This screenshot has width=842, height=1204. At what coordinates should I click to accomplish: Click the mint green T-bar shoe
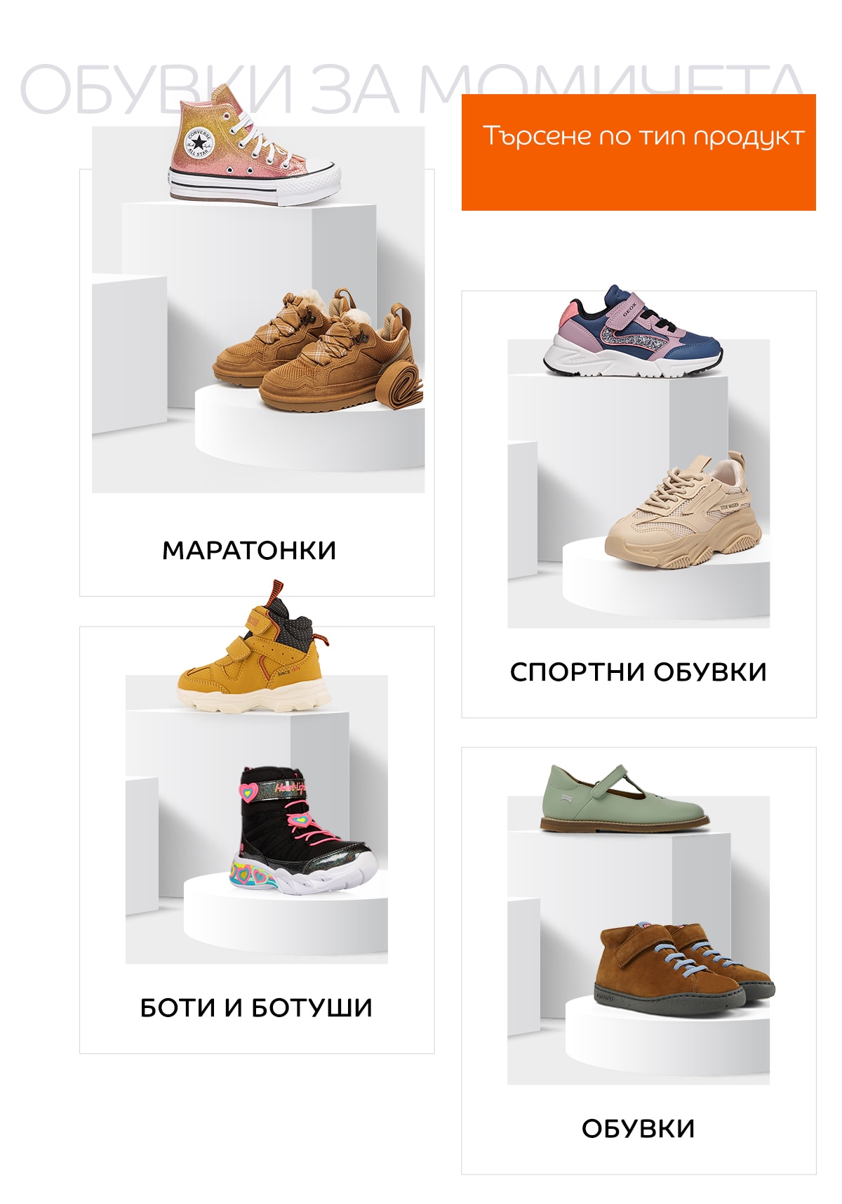(x=624, y=799)
